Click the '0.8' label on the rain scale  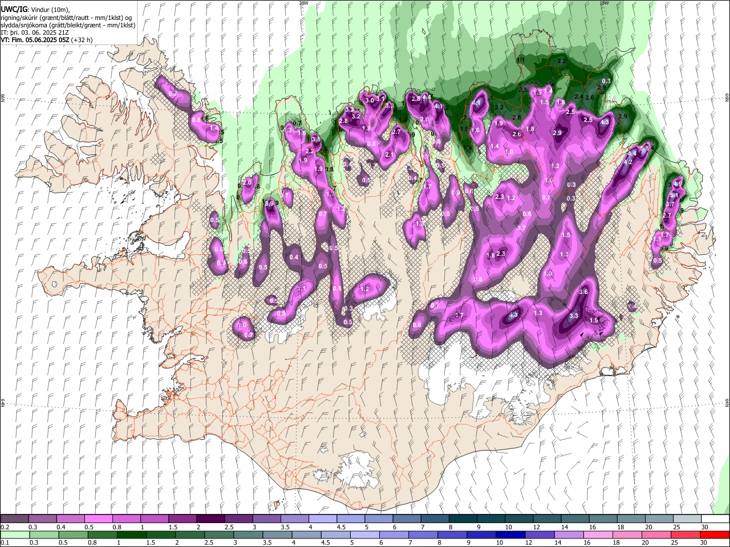click(92, 542)
